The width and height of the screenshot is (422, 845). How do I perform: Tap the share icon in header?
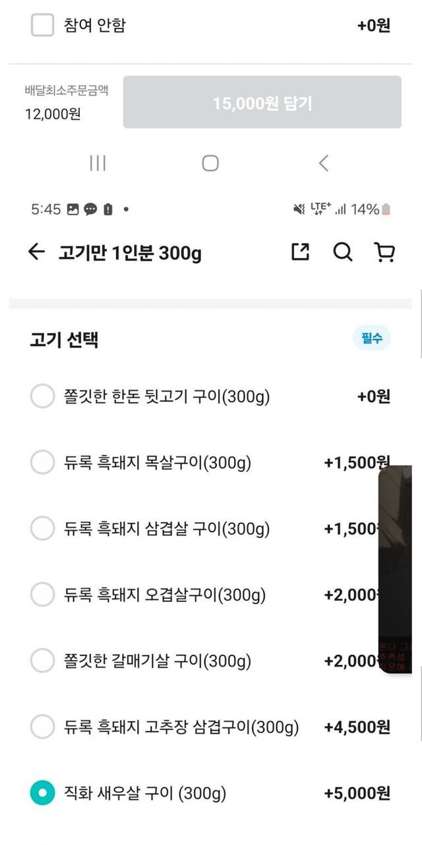(301, 252)
